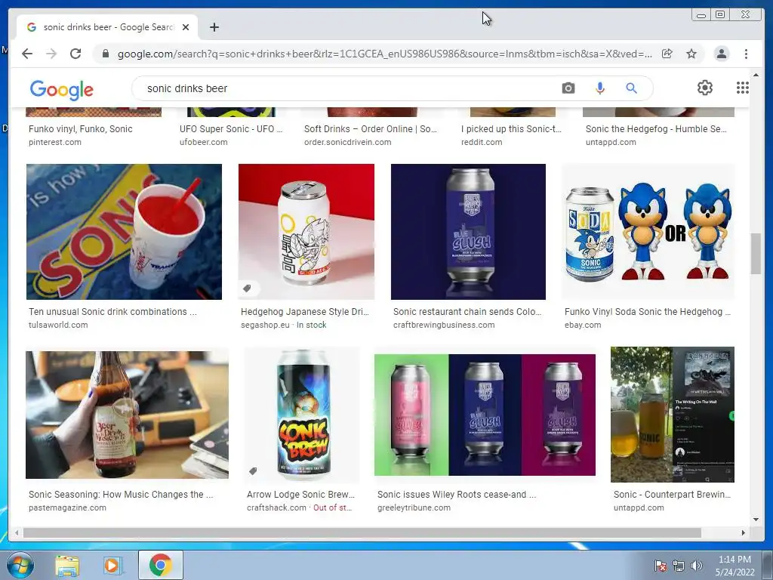Open Windows Explorer from taskbar

[x=67, y=565]
